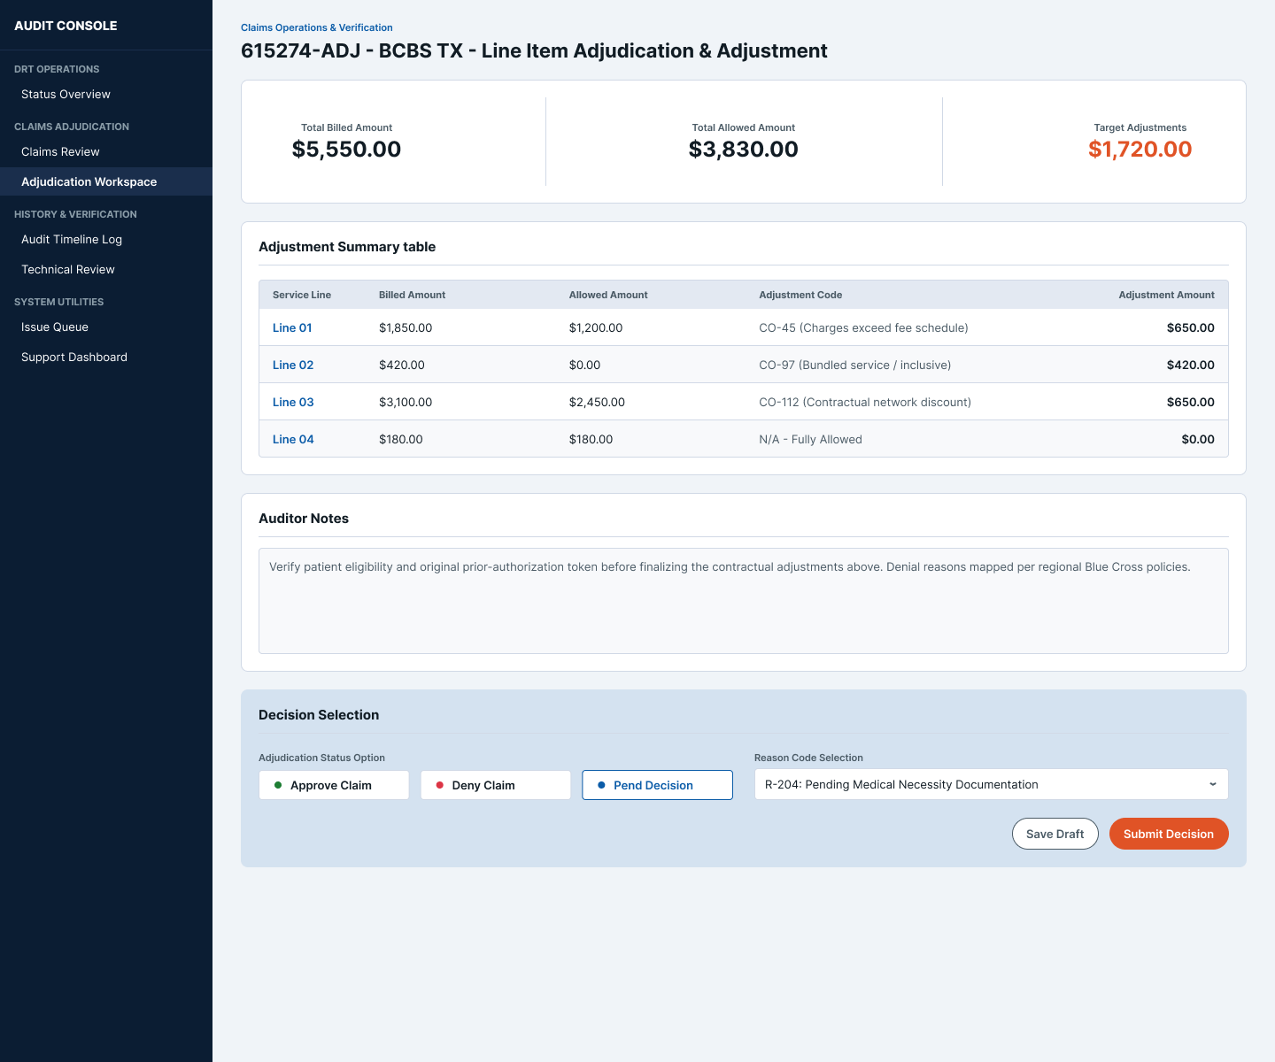Open the Issue Queue
The image size is (1275, 1062).
point(106,327)
